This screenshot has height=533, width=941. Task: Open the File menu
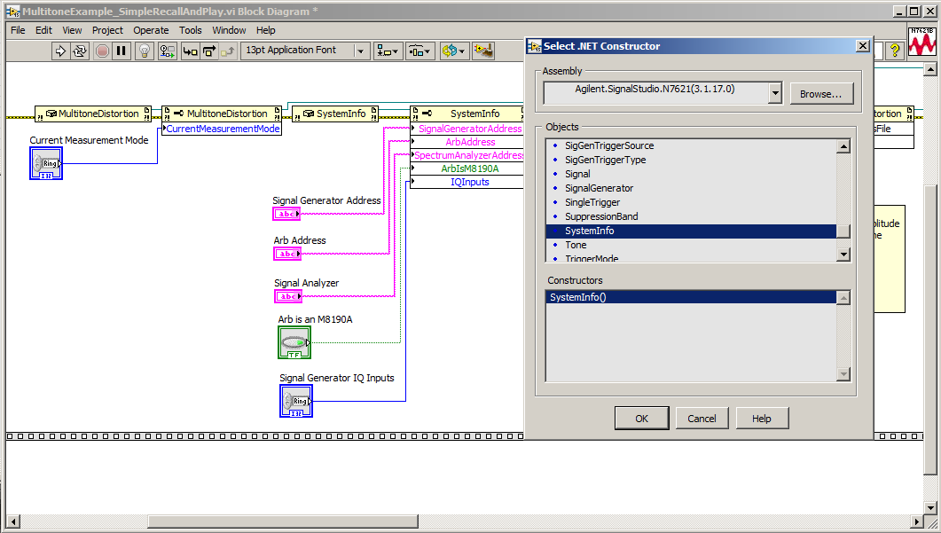click(18, 30)
